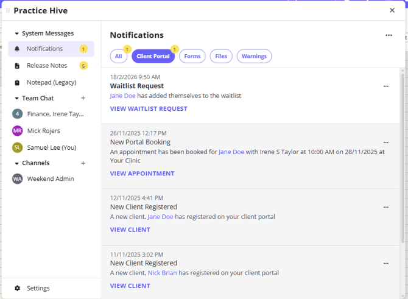Open options menu for Waitlist Request notification

(x=385, y=86)
